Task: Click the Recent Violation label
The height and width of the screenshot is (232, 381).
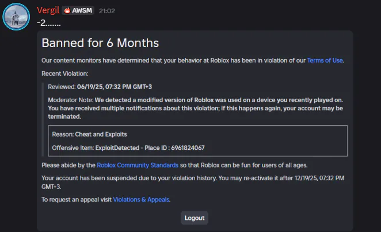Action: coord(65,74)
